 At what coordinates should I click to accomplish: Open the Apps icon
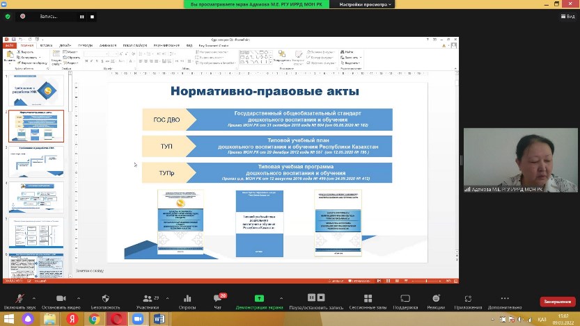[468, 298]
